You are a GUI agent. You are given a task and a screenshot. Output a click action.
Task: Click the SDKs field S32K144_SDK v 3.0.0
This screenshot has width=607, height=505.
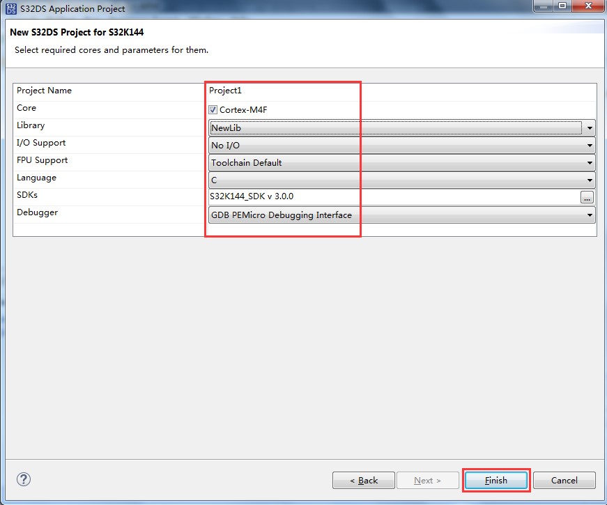(x=394, y=196)
